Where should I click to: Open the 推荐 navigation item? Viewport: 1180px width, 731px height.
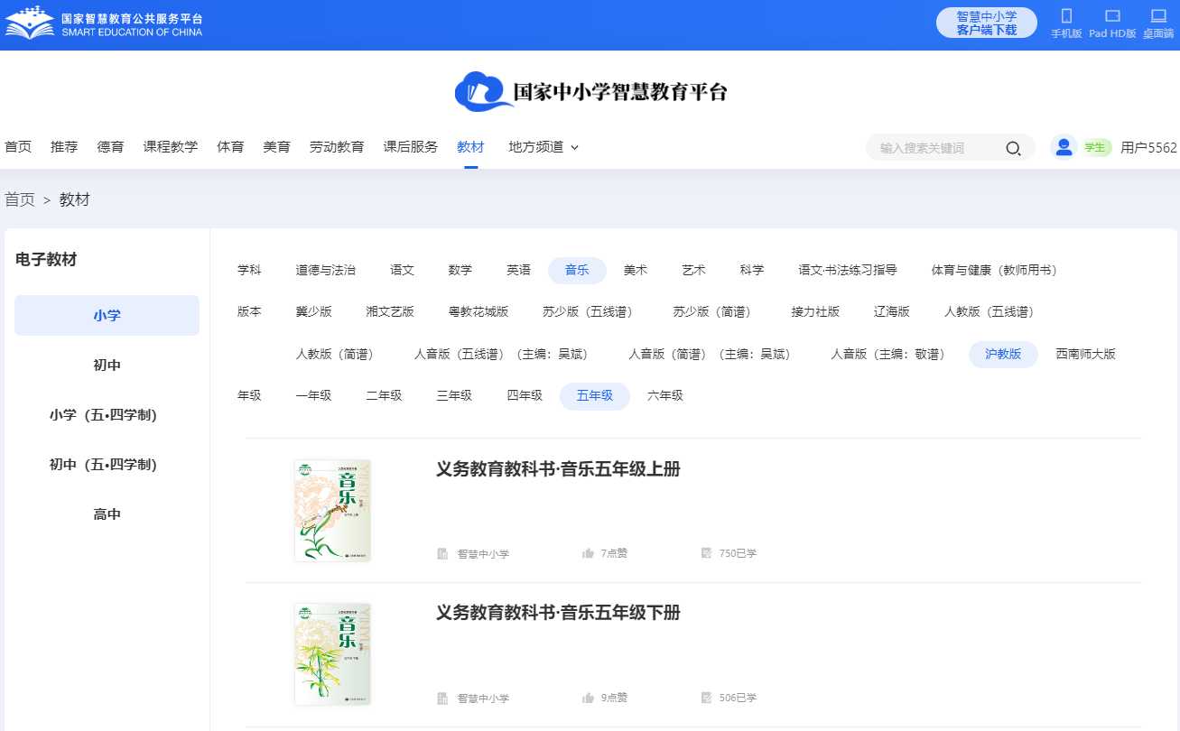point(64,147)
